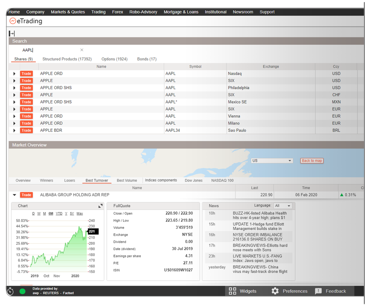This screenshot has height=305, width=365.
Task: Expand the APPLE ORD SHS Philadelphia row
Action: coord(14,88)
